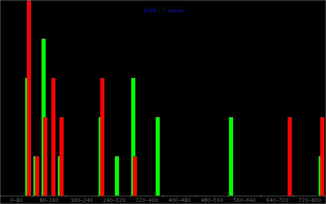Image resolution: width=326 pixels, height=204 pixels.
Task: Click the '480-560' axis label
Action: click(212, 200)
